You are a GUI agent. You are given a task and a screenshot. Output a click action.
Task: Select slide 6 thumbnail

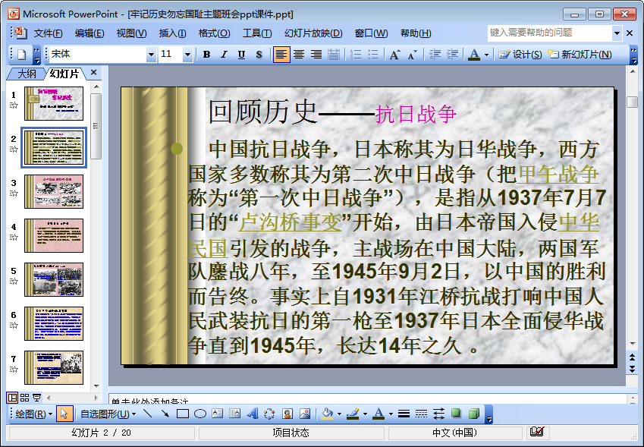pos(54,324)
